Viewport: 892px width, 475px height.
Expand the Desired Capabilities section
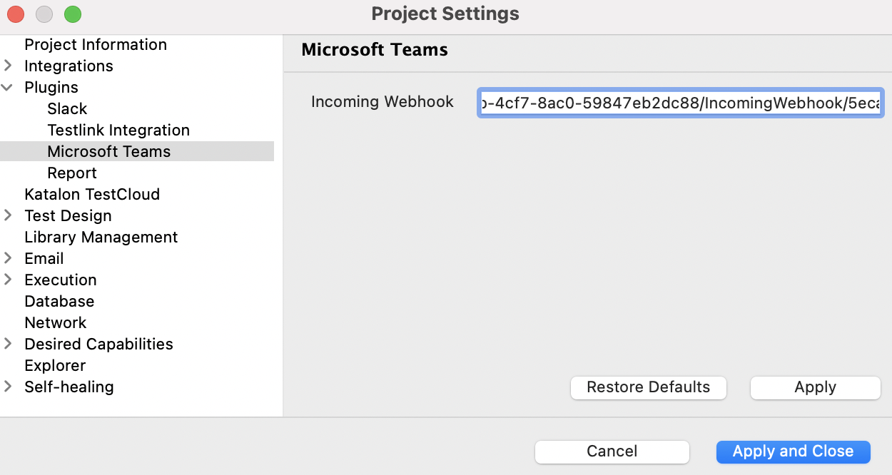[9, 344]
